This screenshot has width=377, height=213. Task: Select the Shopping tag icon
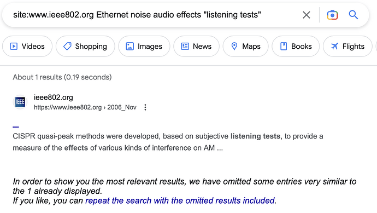point(67,46)
